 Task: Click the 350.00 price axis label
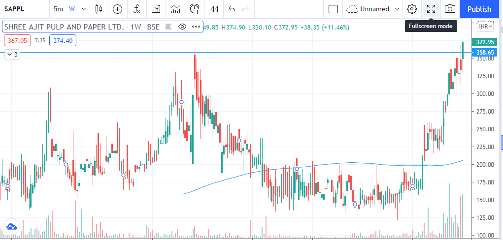pyautogui.click(x=485, y=59)
